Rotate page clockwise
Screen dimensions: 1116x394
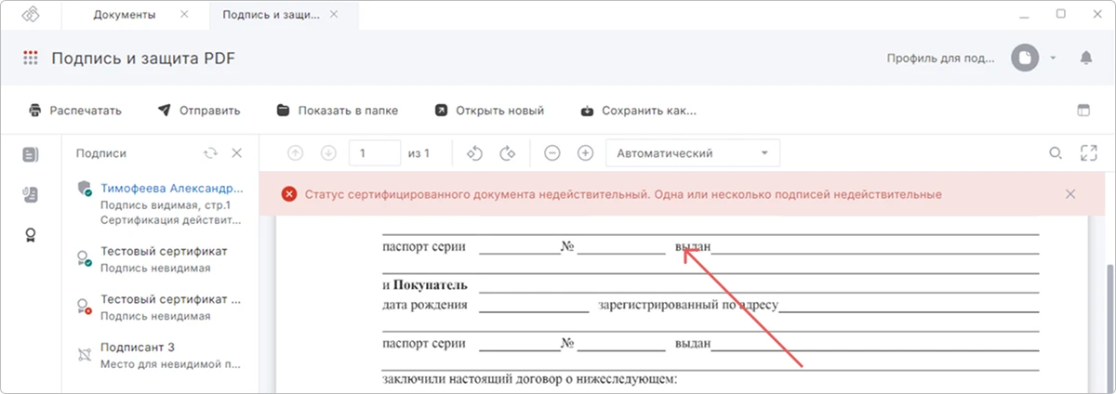[507, 153]
